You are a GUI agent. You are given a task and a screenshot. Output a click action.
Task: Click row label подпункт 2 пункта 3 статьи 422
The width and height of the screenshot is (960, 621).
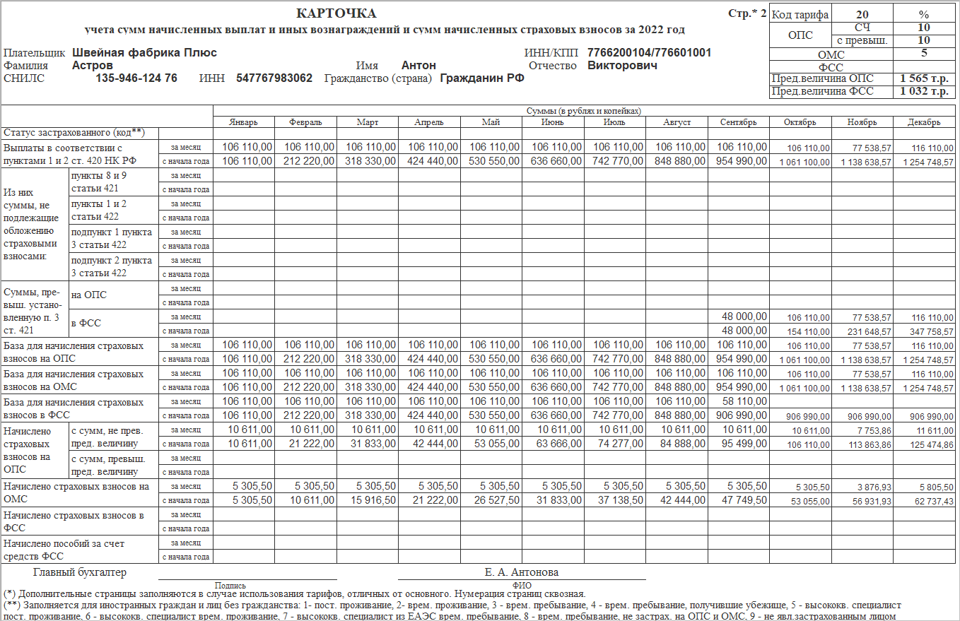pyautogui.click(x=113, y=267)
